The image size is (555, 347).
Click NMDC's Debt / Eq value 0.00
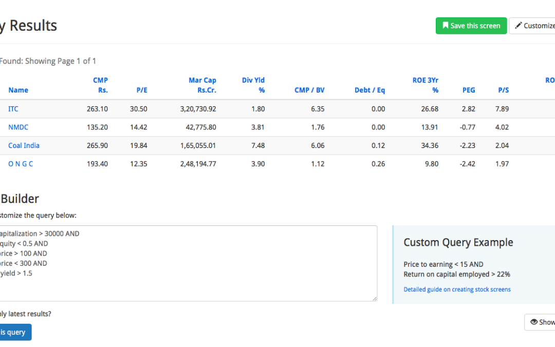click(x=378, y=127)
